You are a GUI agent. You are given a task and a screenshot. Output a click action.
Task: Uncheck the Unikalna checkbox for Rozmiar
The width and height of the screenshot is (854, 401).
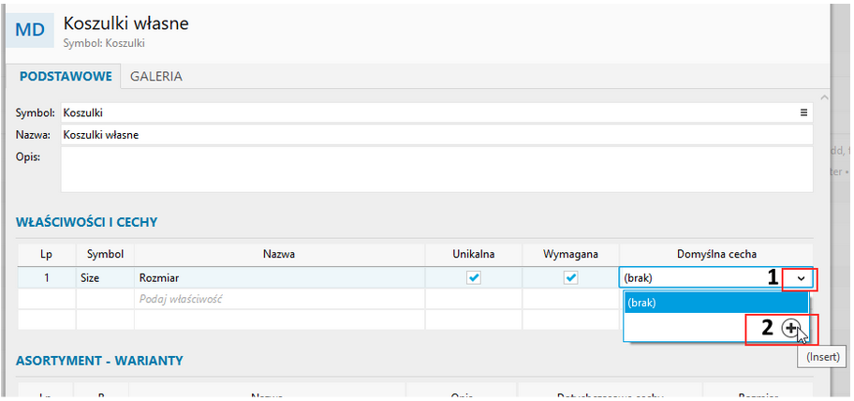pos(474,278)
